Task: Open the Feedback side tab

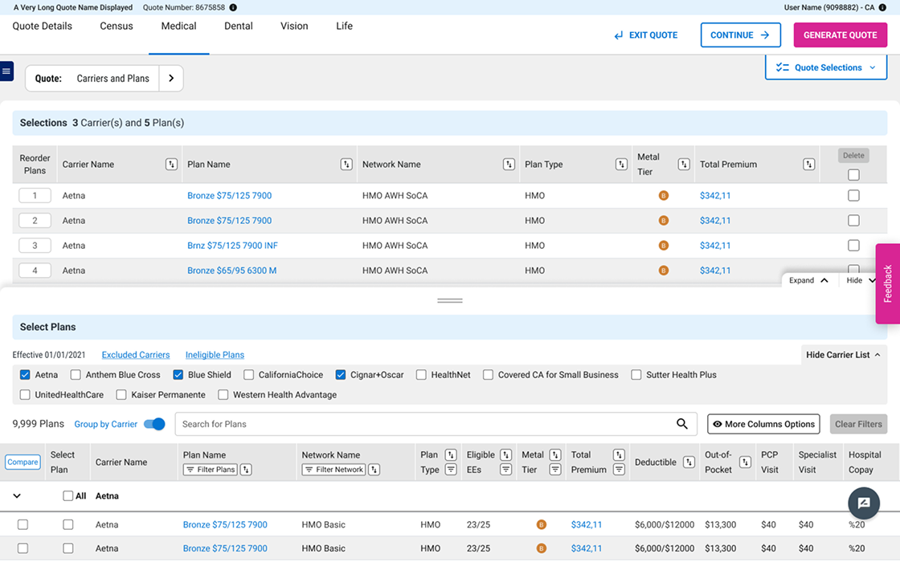Action: (x=887, y=284)
